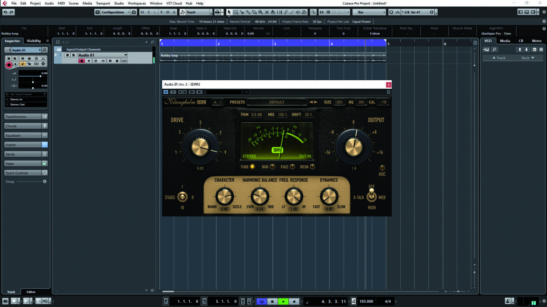The image size is (547, 307).
Task: Enable the TUBE saturation mode
Action: tap(252, 167)
